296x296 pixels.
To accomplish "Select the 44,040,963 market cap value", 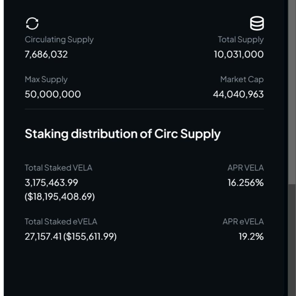I will coord(238,94).
